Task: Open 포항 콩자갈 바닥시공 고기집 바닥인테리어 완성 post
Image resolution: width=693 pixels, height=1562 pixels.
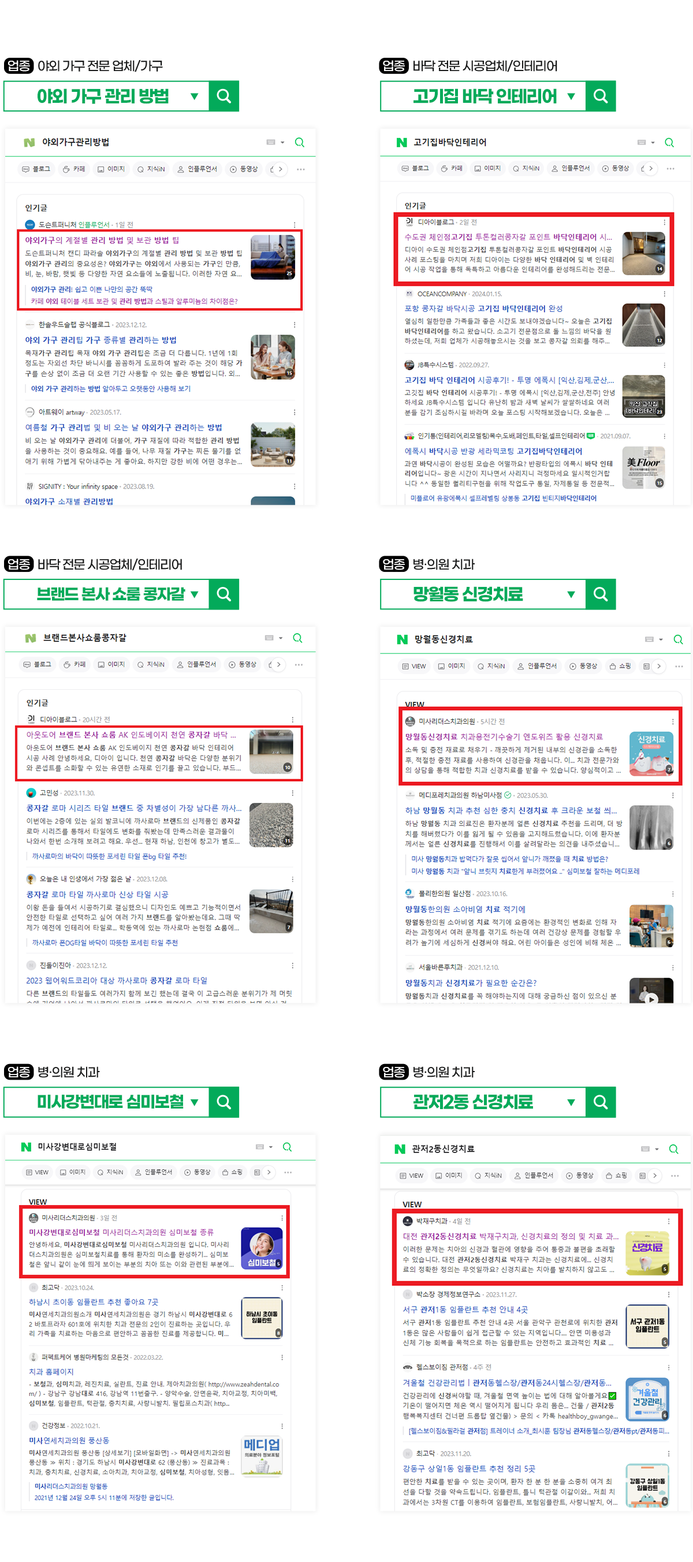Action: (483, 308)
